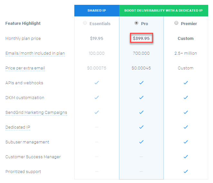Click Premier checkmark for Customer Success Manager
The width and height of the screenshot is (213, 183).
tap(186, 157)
